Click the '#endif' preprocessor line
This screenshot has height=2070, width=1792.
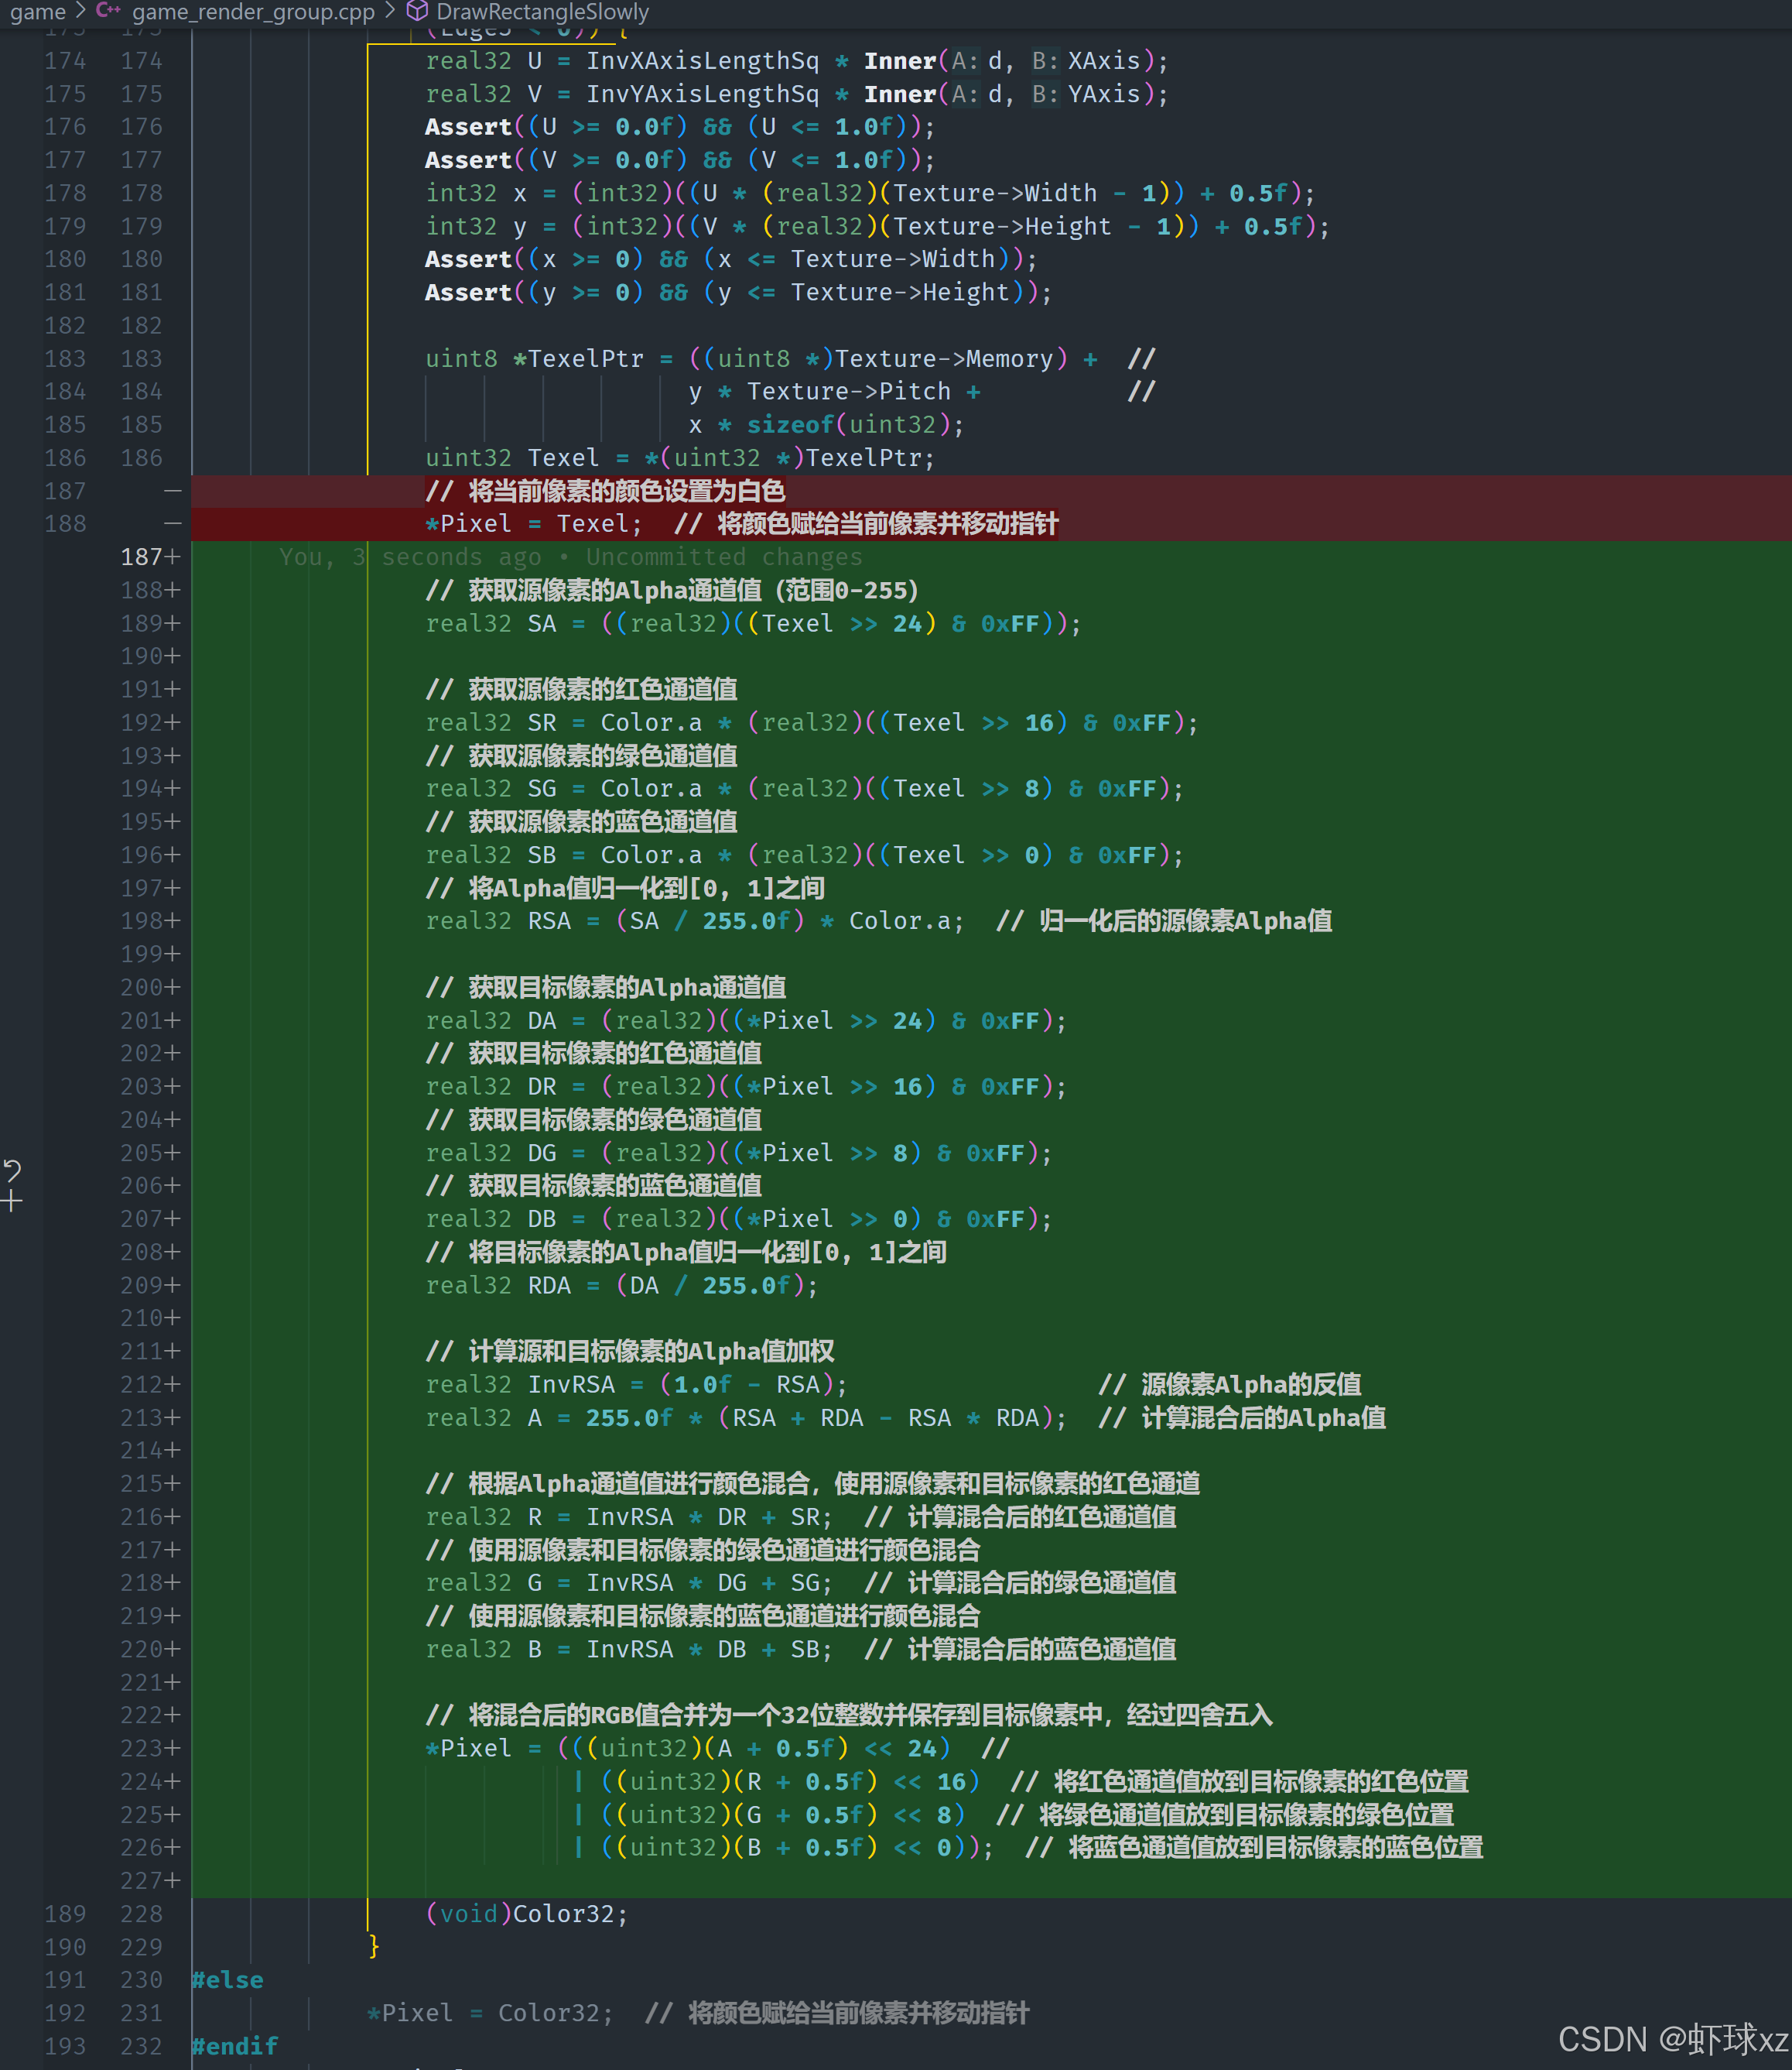tap(235, 2046)
